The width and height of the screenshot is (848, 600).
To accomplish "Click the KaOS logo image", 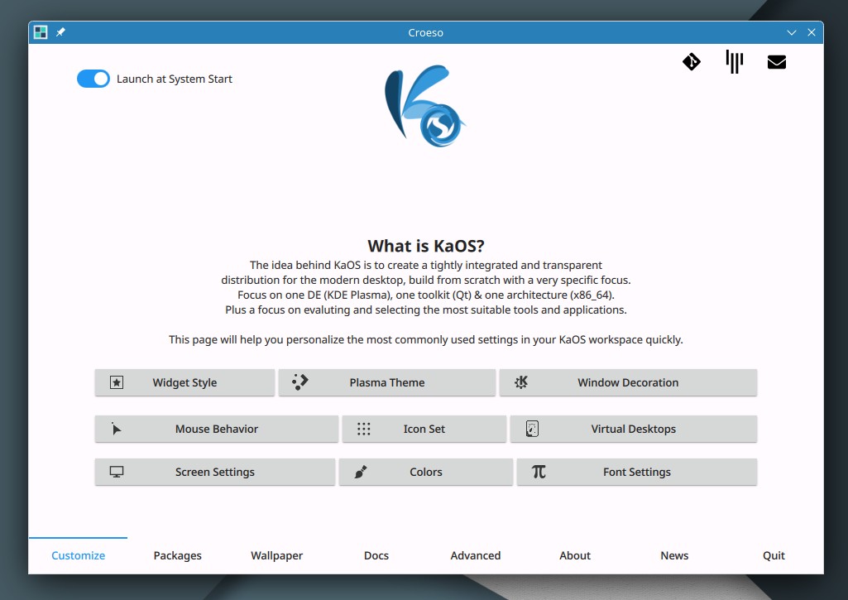I will coord(425,106).
